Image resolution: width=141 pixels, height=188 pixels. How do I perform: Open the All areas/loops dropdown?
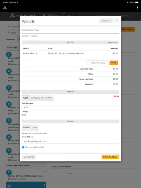[x=13, y=27]
